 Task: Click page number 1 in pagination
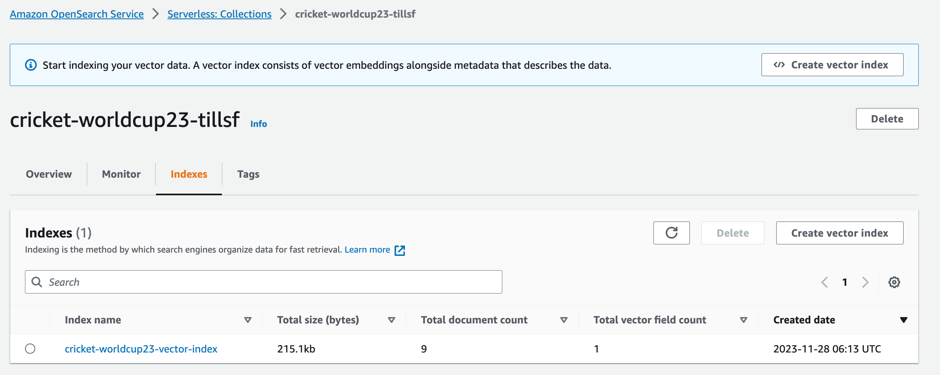point(845,282)
